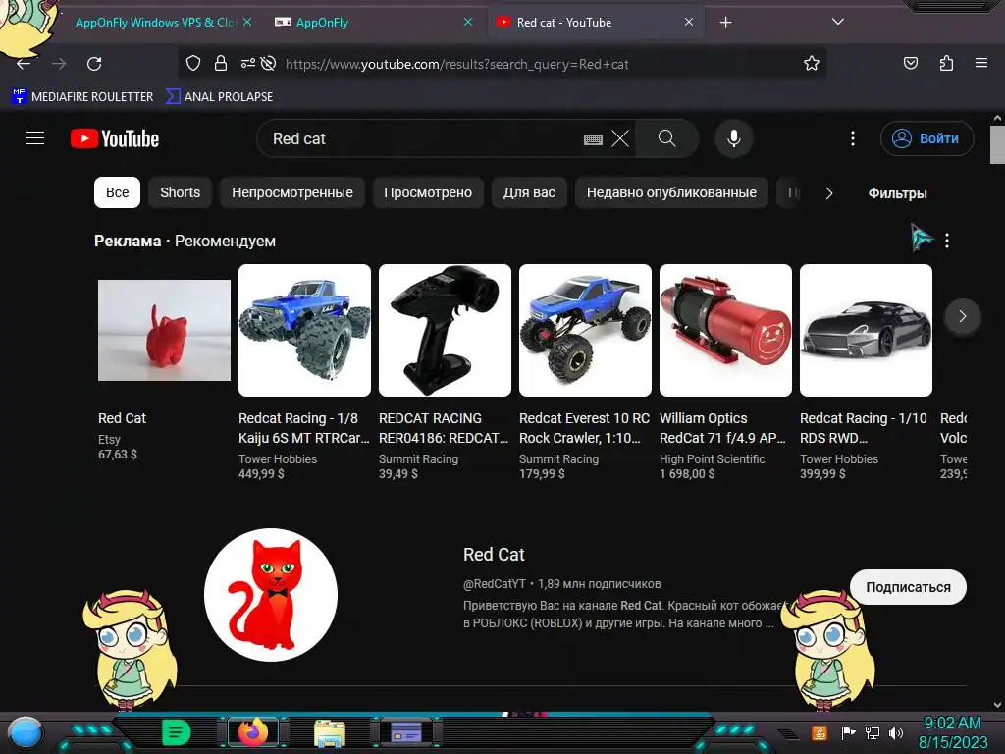
Task: Clear the search query with the X
Action: [620, 138]
